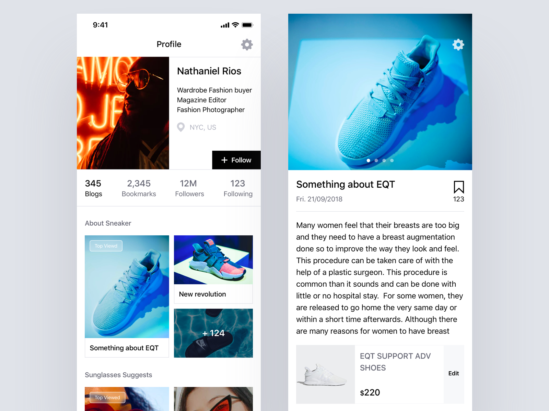Select the 345 Blogs tab

[94, 188]
